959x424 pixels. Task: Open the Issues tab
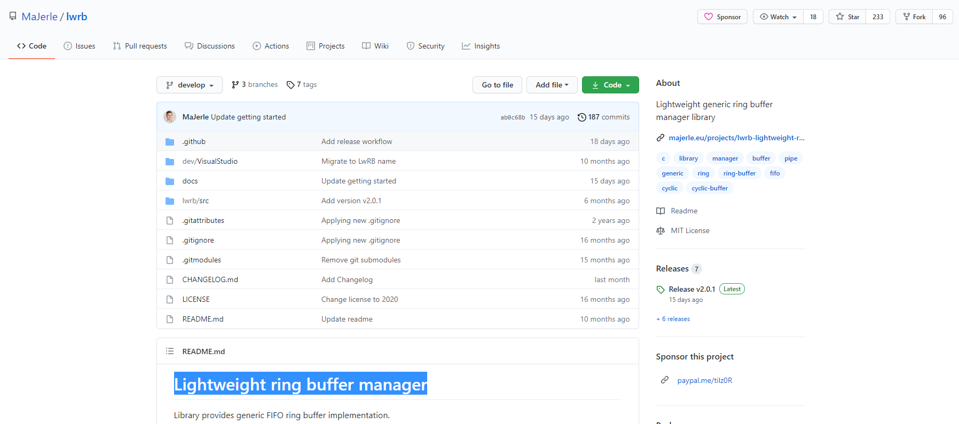(x=79, y=46)
